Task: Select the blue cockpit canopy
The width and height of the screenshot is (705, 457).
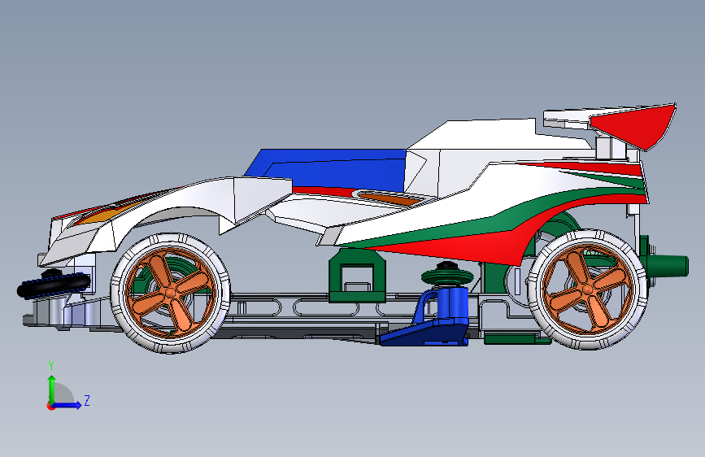Action: tap(326, 170)
